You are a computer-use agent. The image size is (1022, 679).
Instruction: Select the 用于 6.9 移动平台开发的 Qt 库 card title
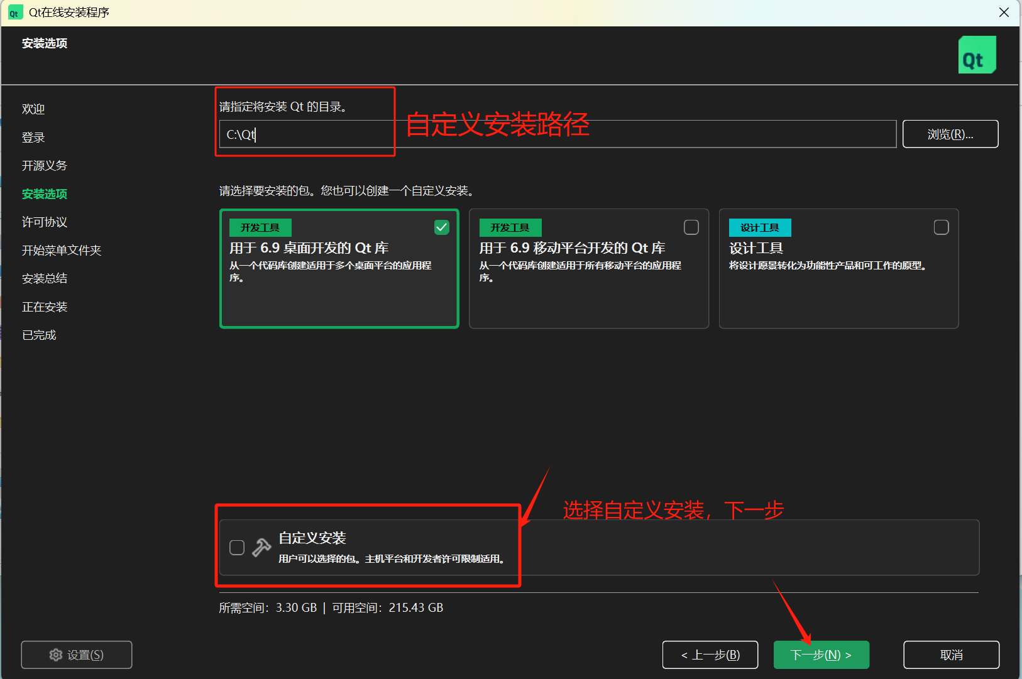(x=573, y=248)
